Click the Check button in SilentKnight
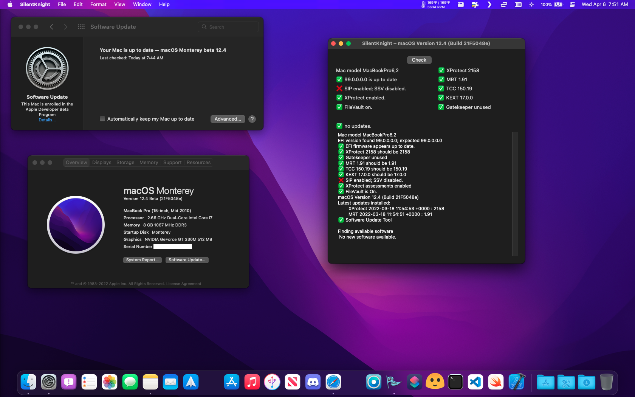 tap(419, 60)
